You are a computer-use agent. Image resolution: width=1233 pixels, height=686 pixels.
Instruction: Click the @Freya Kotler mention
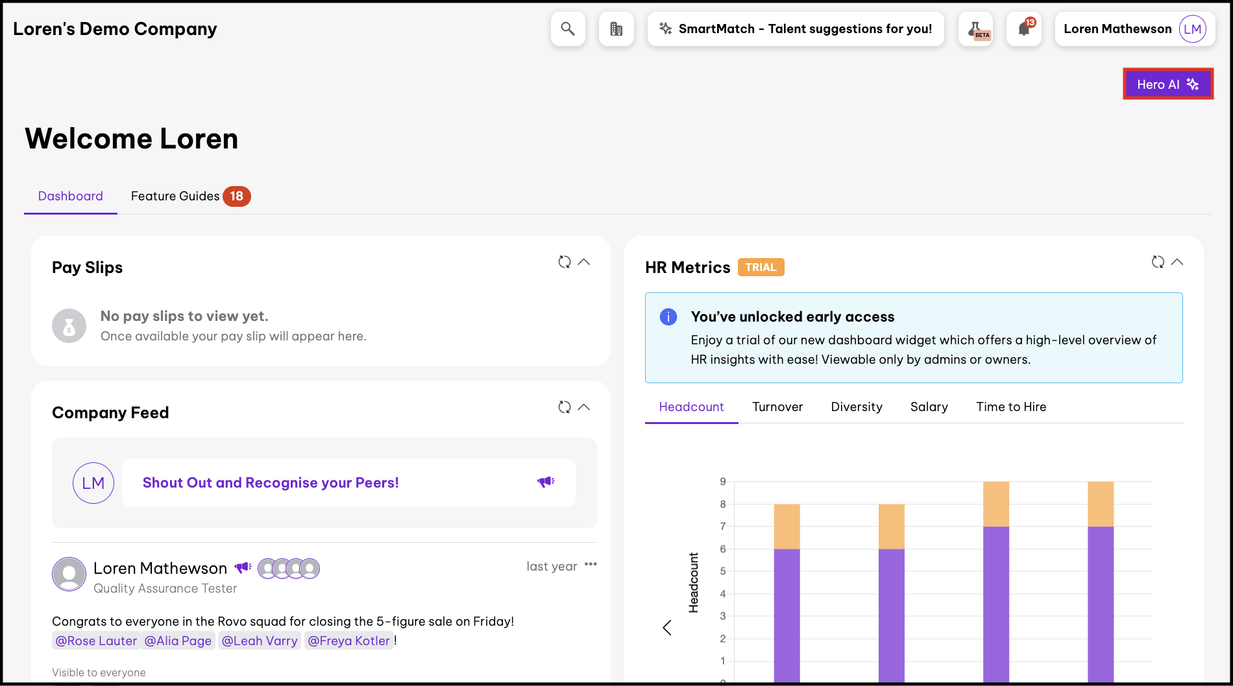[349, 641]
